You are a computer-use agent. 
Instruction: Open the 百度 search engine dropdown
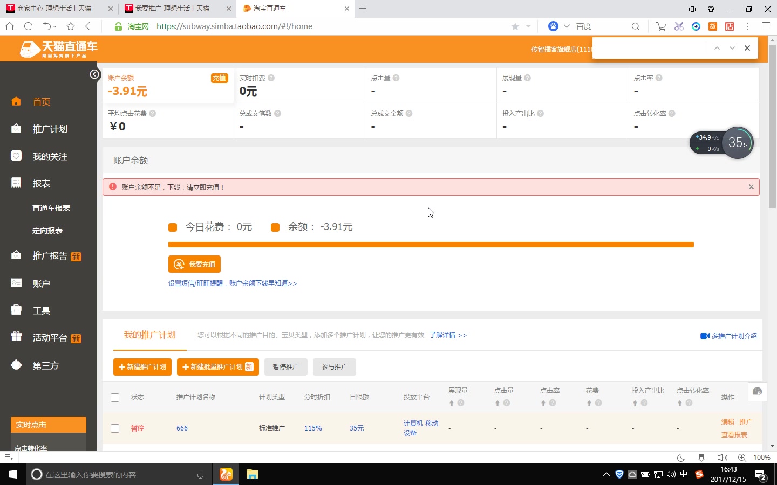pos(567,26)
